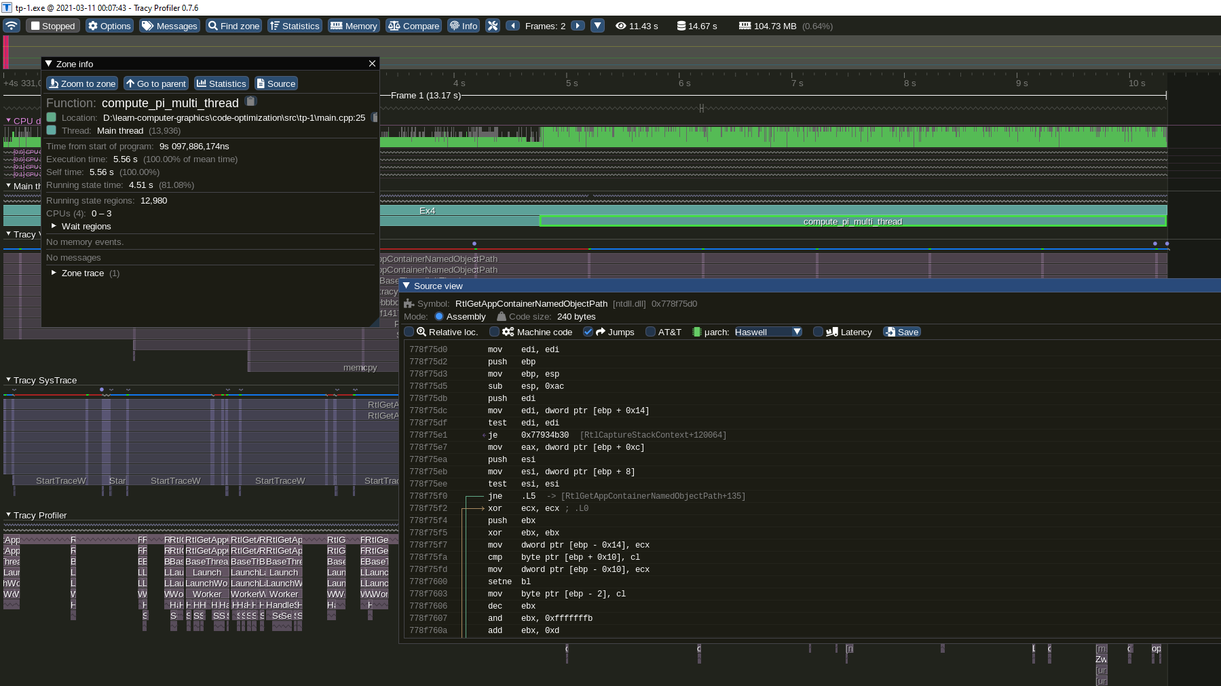Enable AT&T syntax checkbox
The width and height of the screenshot is (1221, 686).
[650, 332]
